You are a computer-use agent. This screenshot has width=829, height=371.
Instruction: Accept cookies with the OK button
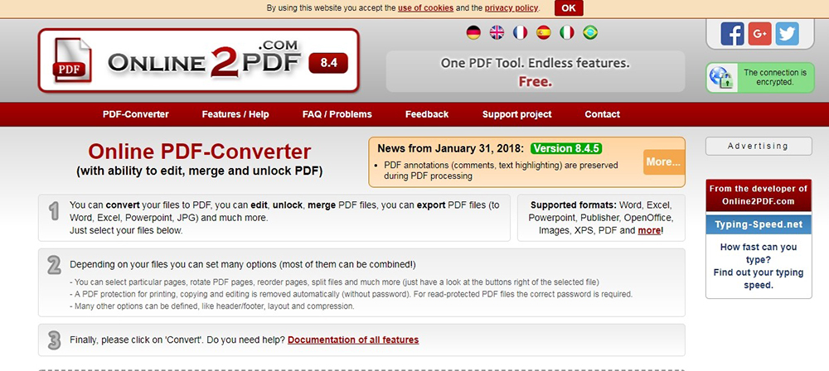point(569,8)
